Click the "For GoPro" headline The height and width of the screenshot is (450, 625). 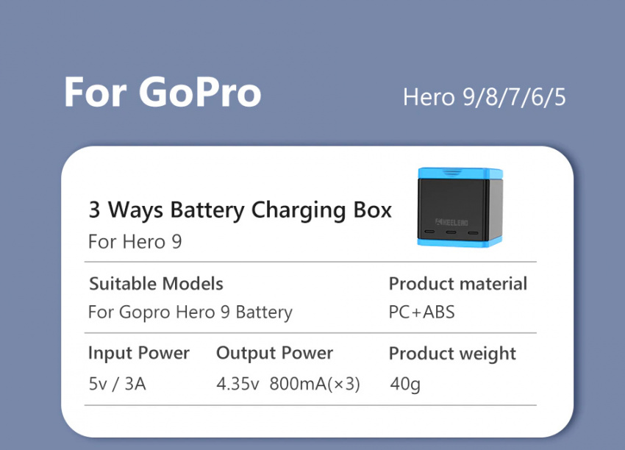tap(162, 92)
